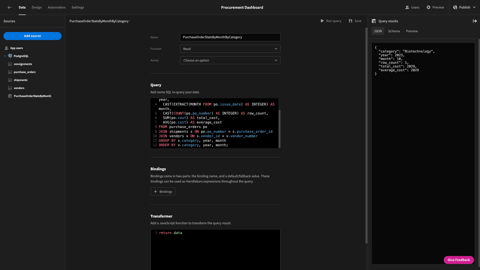Select consignments in sources list
Screen dimensions: 480x270
pyautogui.click(x=23, y=64)
